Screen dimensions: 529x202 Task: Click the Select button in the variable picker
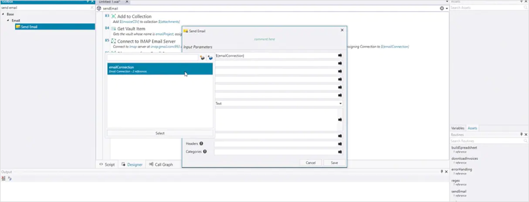tap(160, 133)
